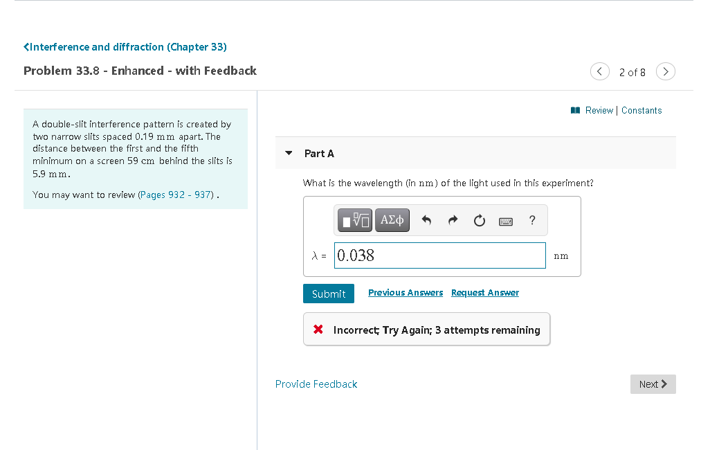Click the 'Problem 33.8' heading text
Viewport: 710px width, 450px height.
coord(140,71)
